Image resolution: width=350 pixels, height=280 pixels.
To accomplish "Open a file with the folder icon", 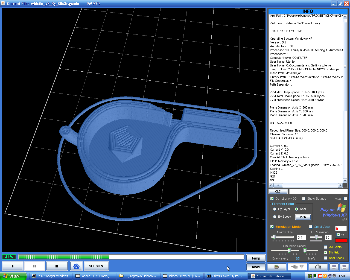I will coord(276,267).
